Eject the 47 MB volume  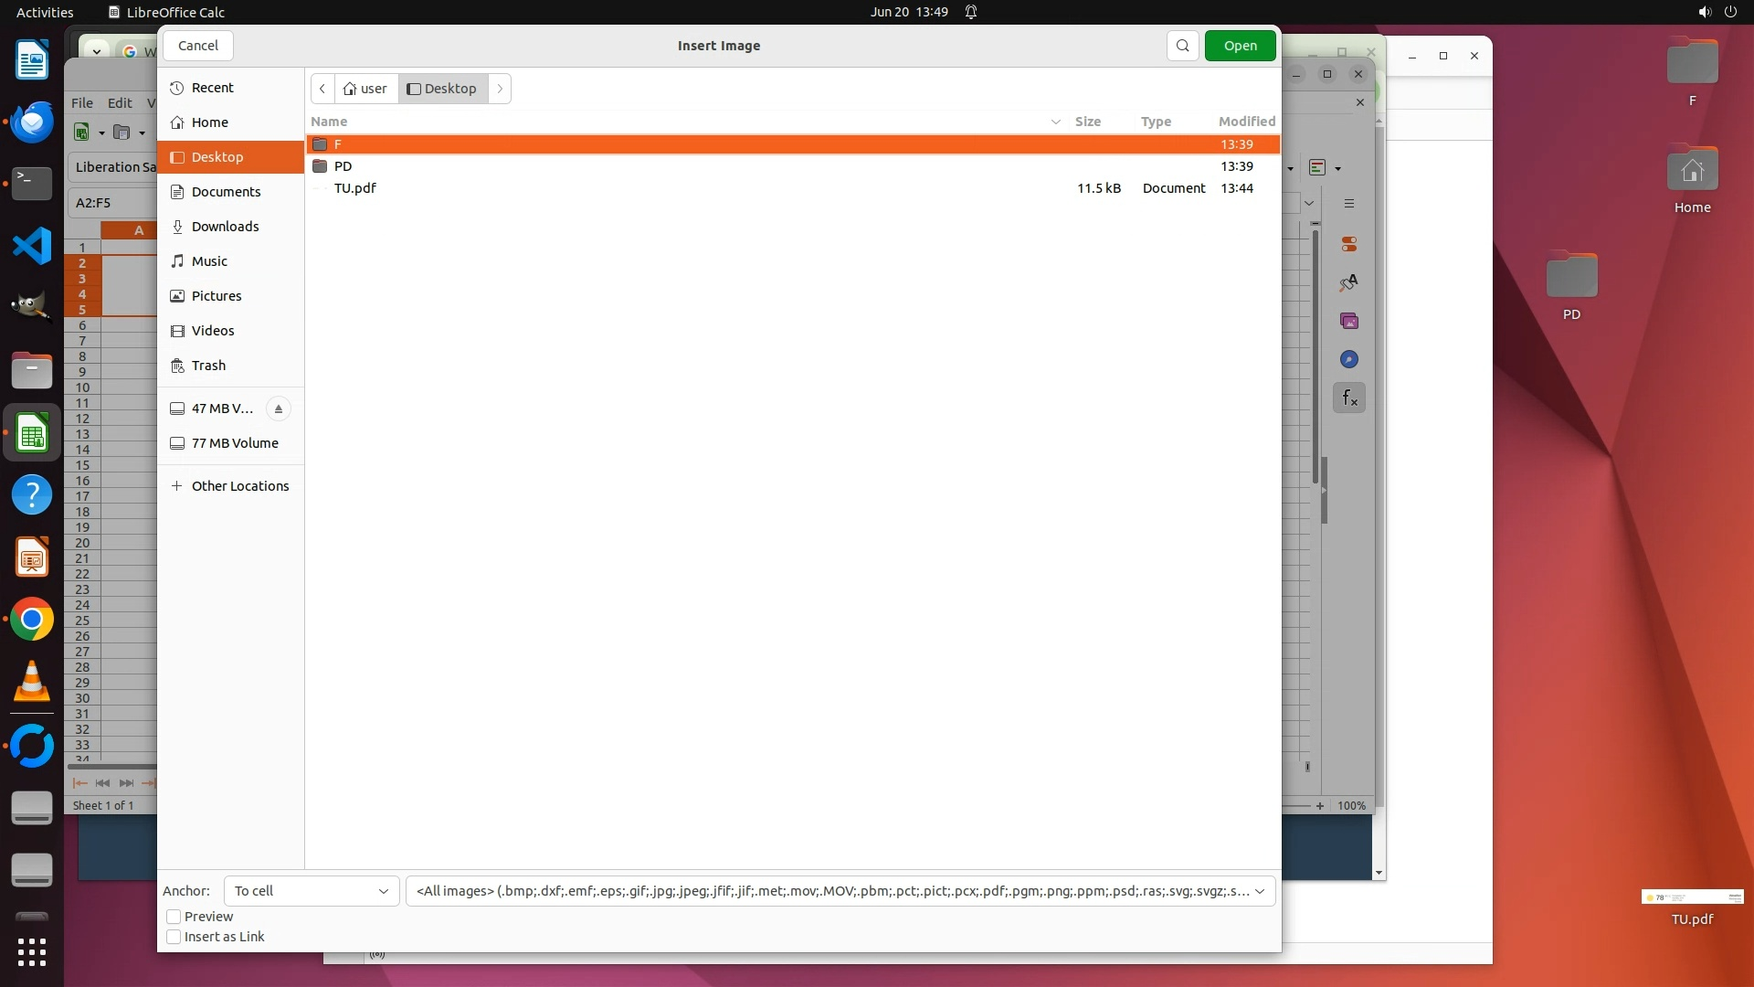279,409
